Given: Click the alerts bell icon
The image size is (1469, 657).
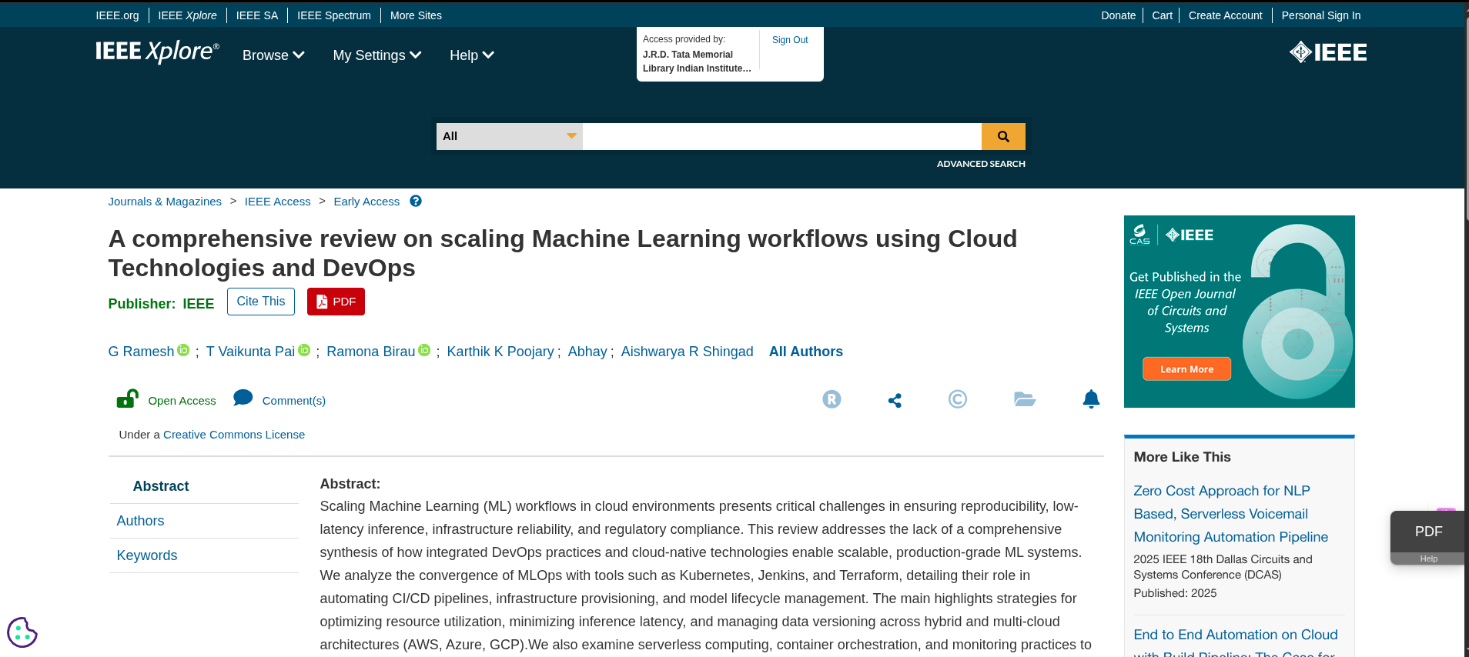Looking at the screenshot, I should coord(1091,399).
